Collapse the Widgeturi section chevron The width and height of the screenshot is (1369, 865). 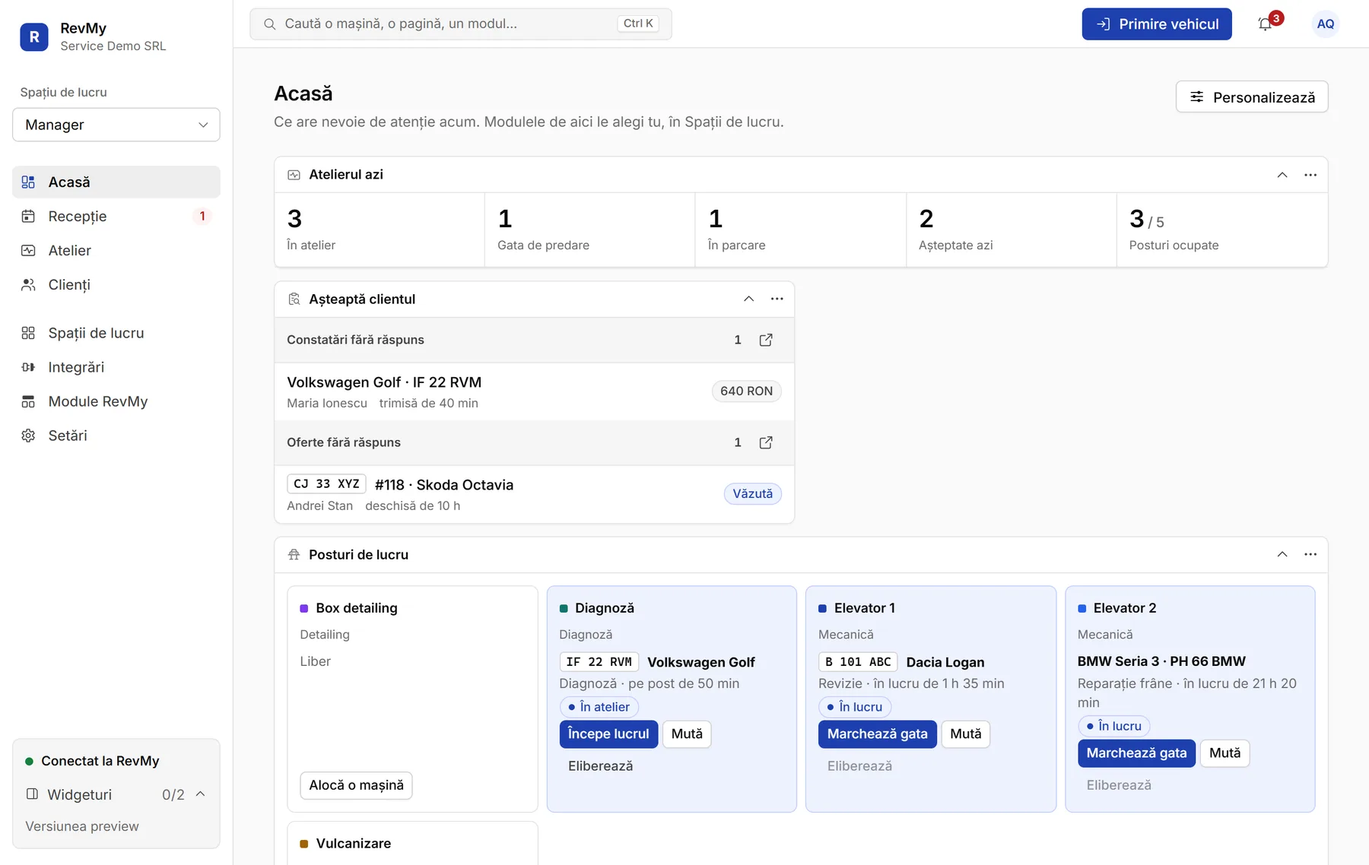(201, 794)
